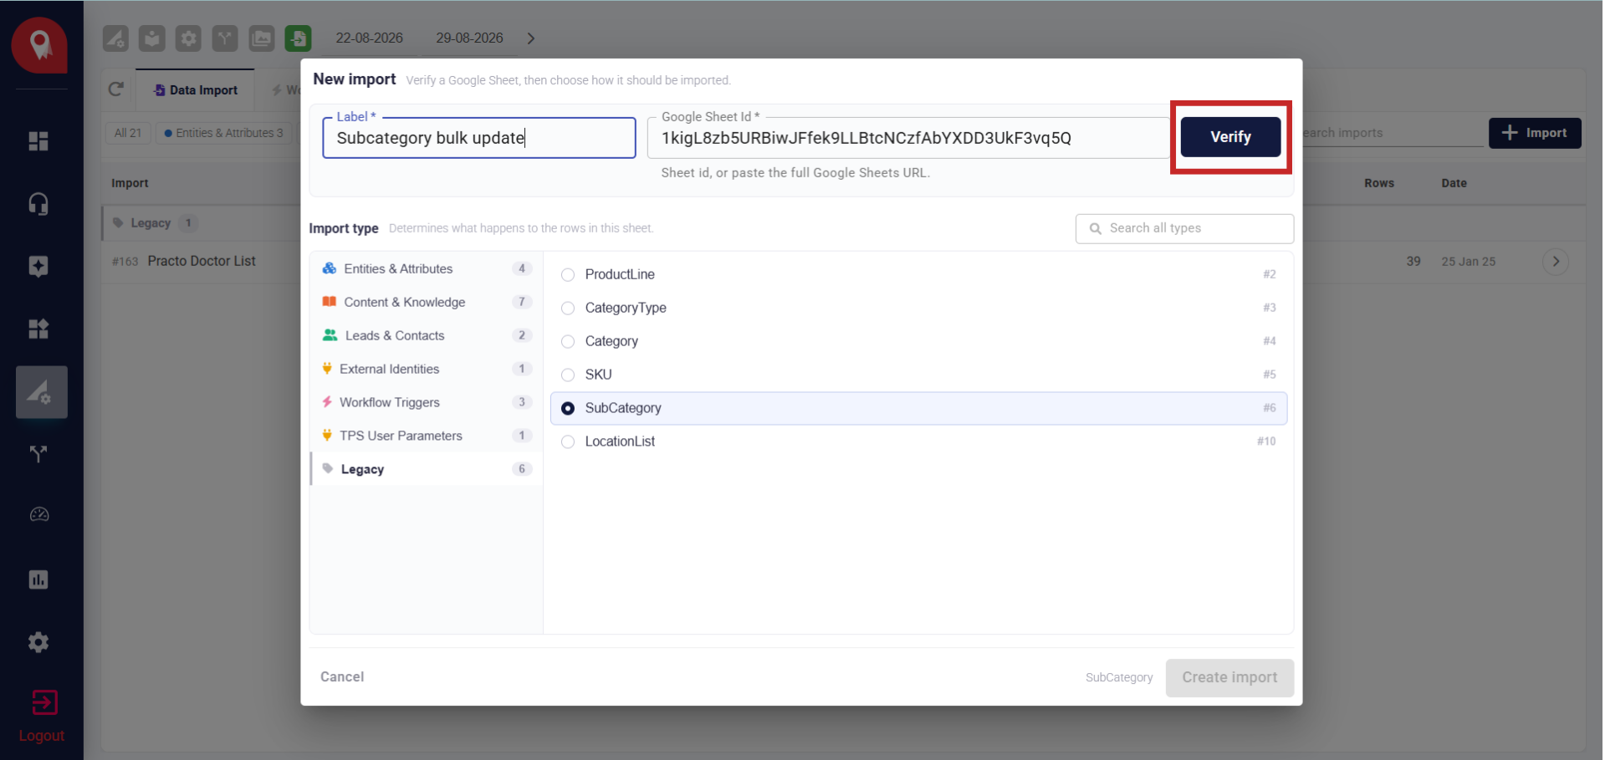Screen dimensions: 1605x760
Task: Click the Verify button
Action: click(1230, 137)
